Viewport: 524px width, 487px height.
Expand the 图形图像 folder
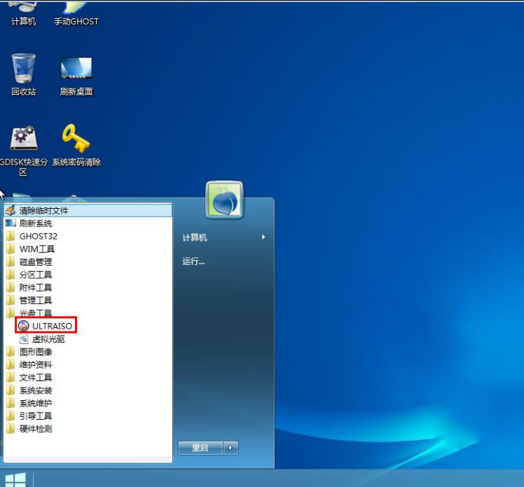88,352
